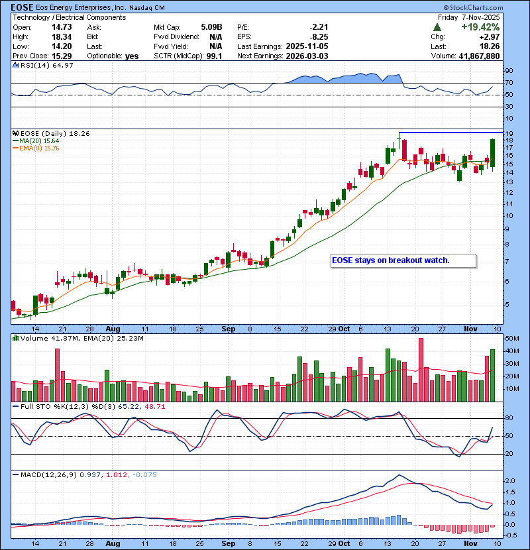
Task: Click the Optionable yes value
Action: (132, 56)
